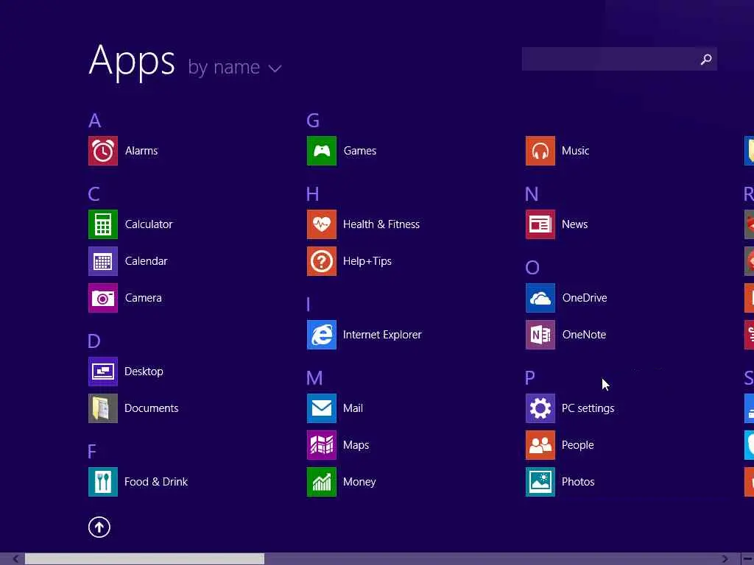Open the Mail envelope icon

click(322, 408)
